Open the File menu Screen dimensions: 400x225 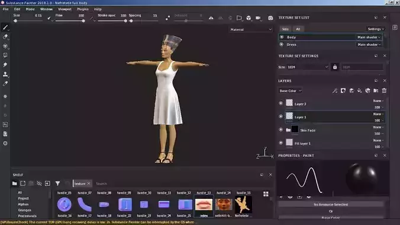[x=5, y=9]
